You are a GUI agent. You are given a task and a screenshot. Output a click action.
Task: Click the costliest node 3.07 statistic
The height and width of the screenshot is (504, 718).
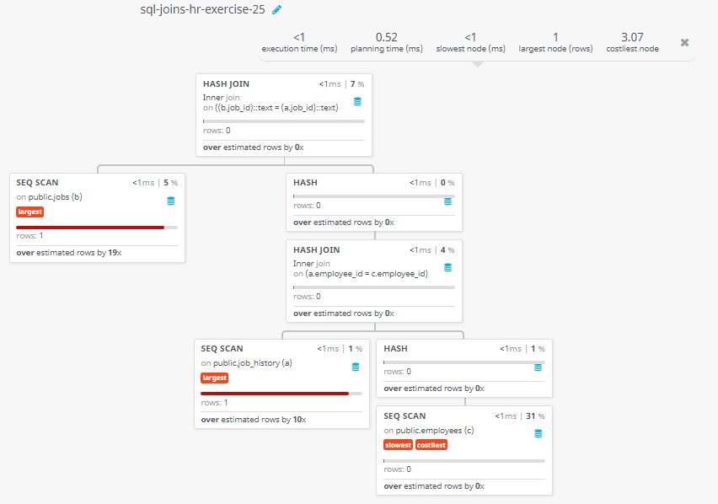coord(632,43)
